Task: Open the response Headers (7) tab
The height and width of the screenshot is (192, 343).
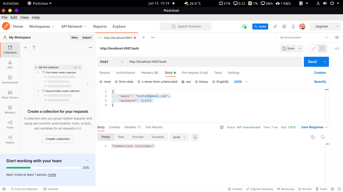Action: coord(133,127)
